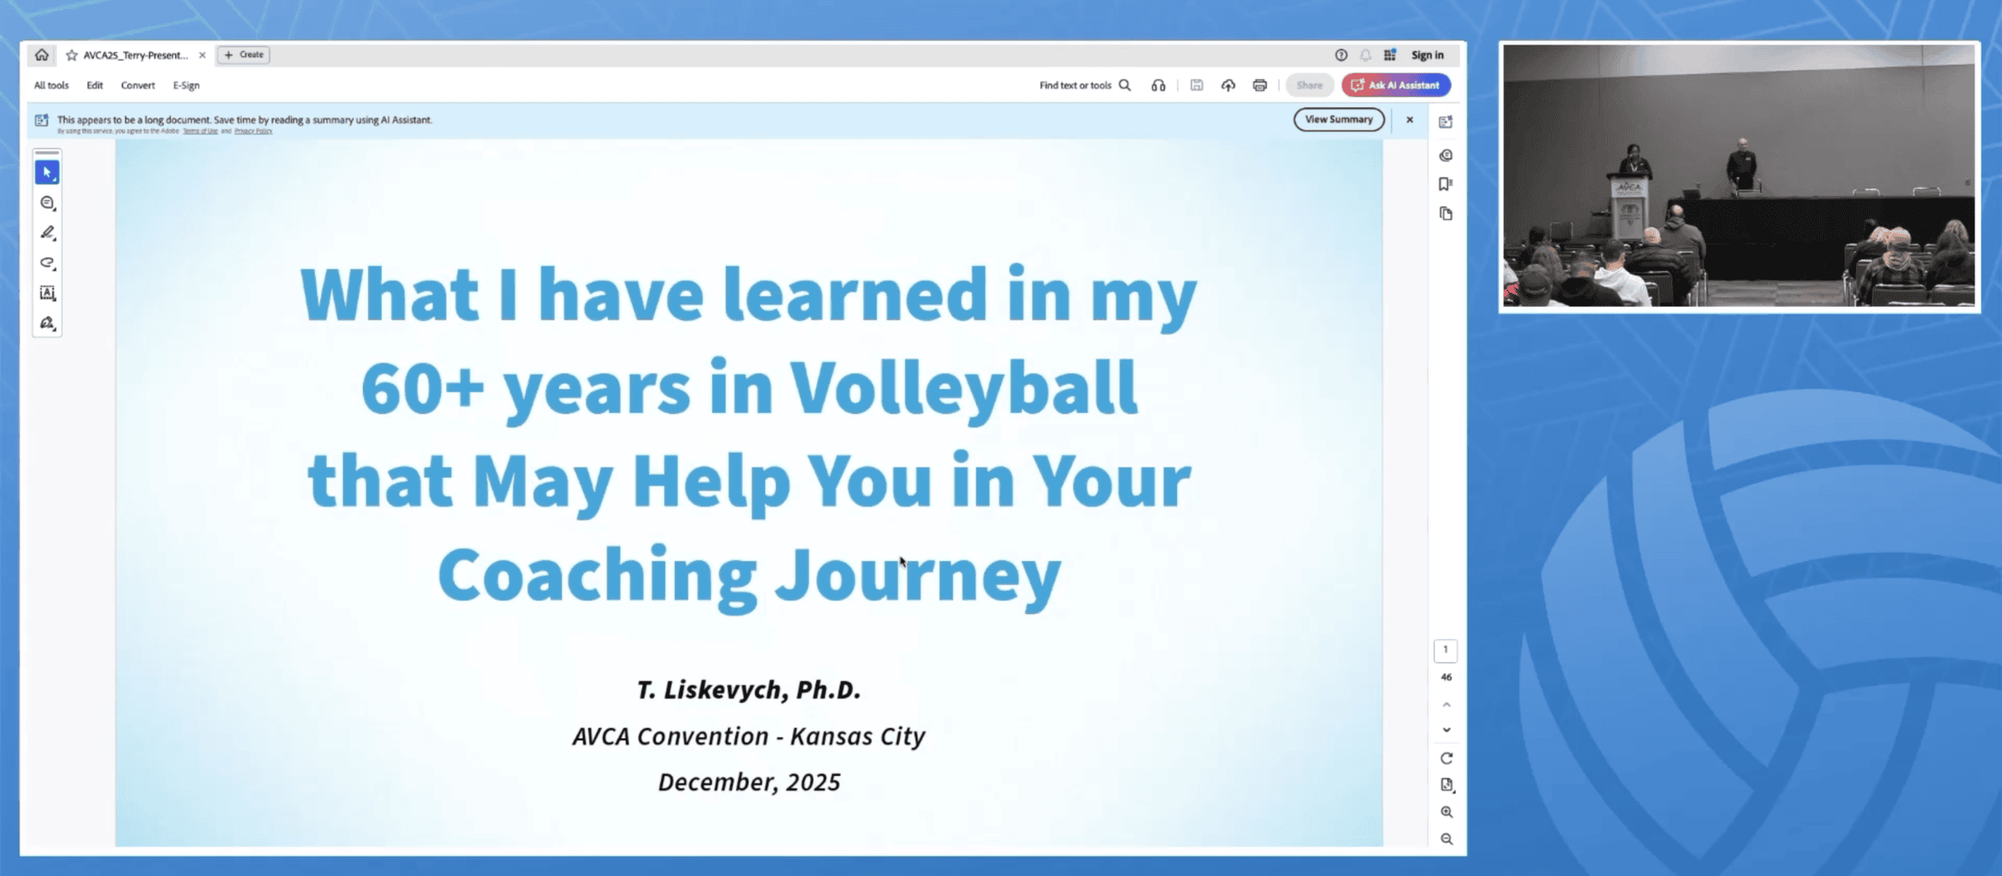Select the Draw freehand tool
The height and width of the screenshot is (876, 2002).
click(48, 263)
